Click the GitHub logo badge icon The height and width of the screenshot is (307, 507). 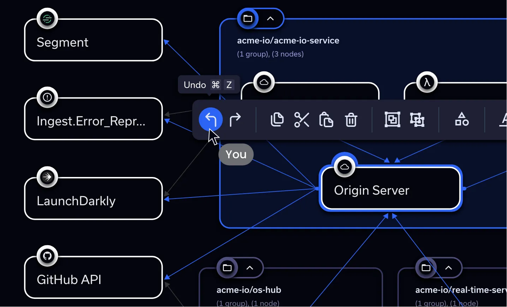tap(47, 256)
